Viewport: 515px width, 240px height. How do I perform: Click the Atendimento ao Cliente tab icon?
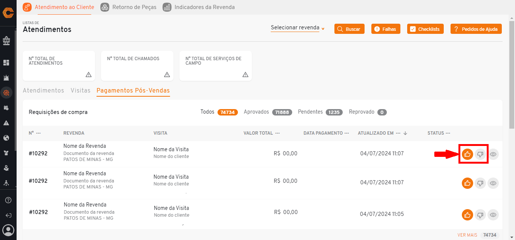(27, 7)
